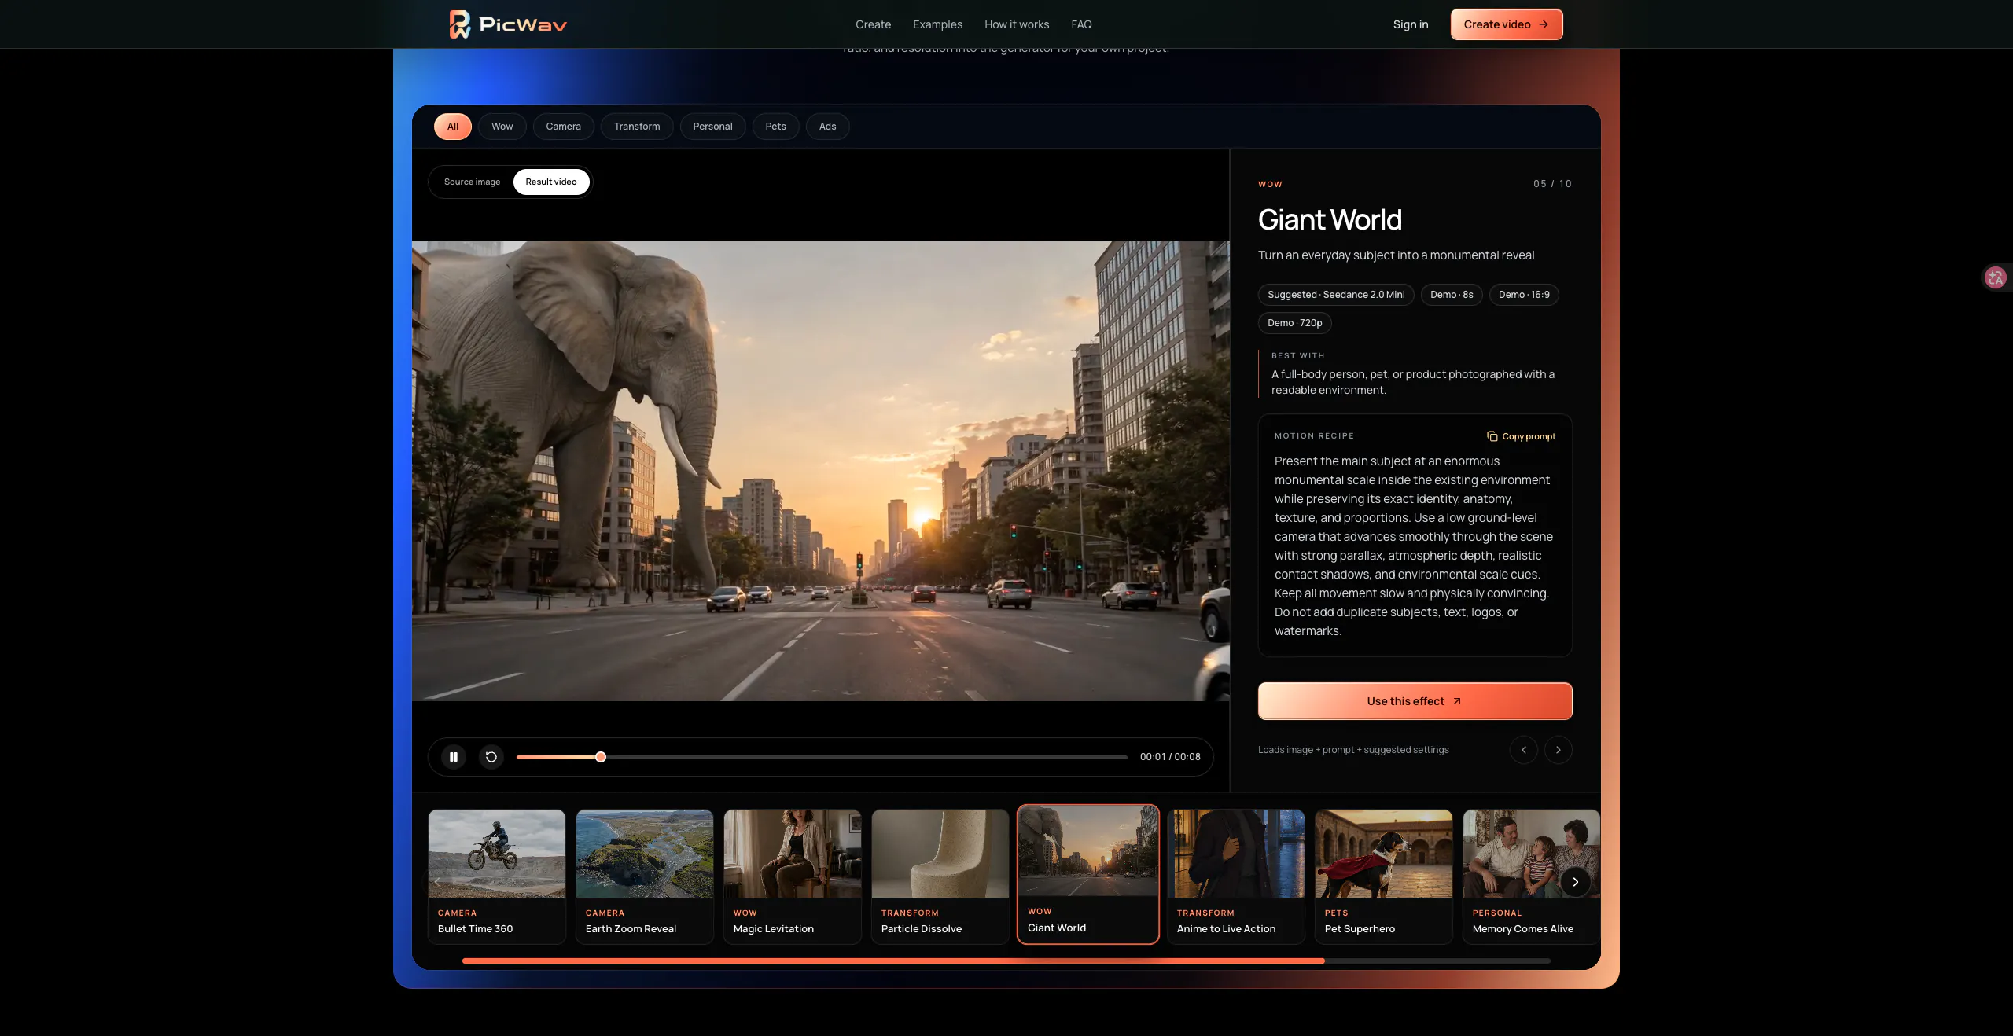Open the Anime to Live Action thumbnail
The height and width of the screenshot is (1036, 2013).
[1236, 876]
